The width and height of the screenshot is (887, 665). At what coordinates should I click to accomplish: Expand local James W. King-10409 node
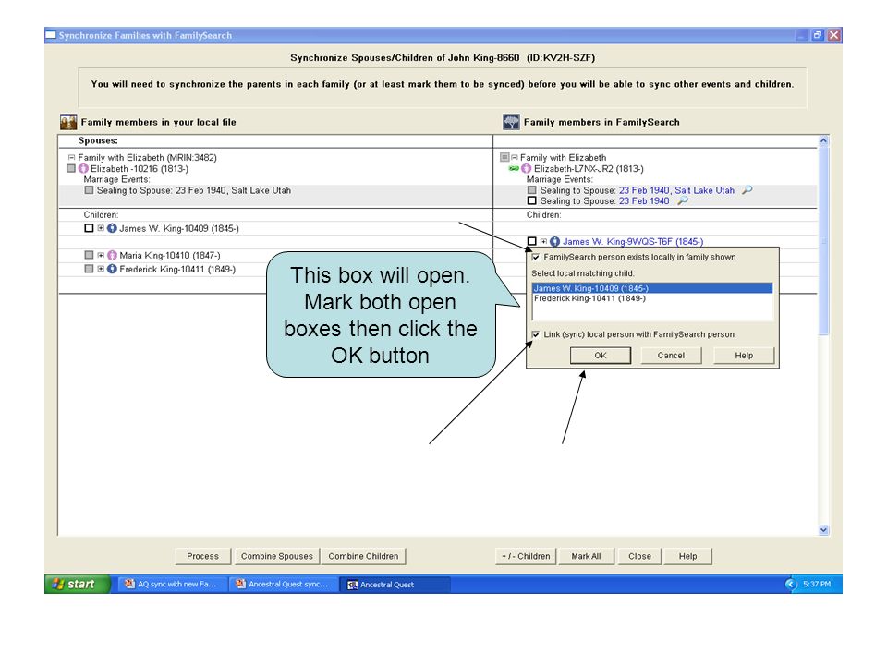pyautogui.click(x=101, y=228)
